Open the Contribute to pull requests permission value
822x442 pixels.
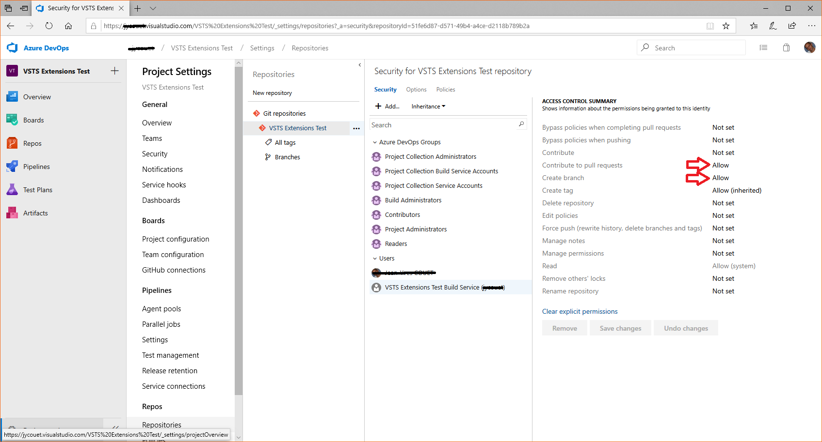(721, 165)
